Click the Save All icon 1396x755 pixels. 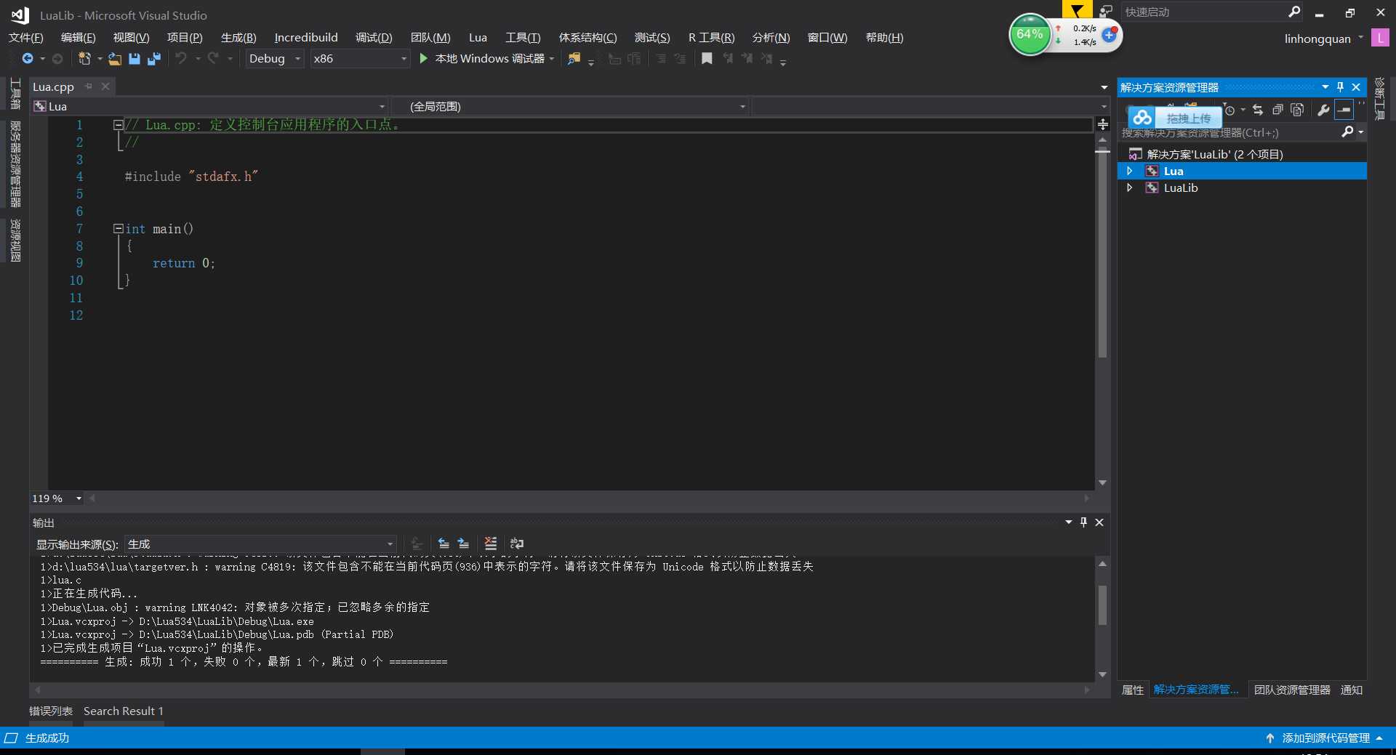153,59
